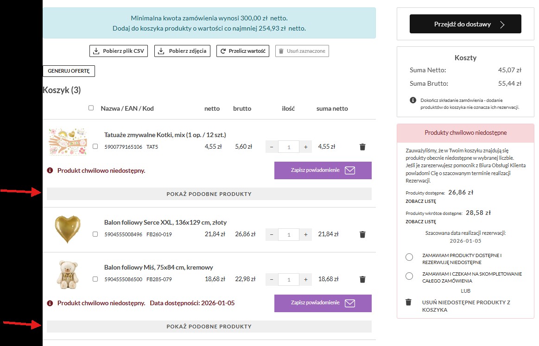The image size is (539, 346).
Task: Click Przejdź do dostawy button
Action: tap(465, 24)
